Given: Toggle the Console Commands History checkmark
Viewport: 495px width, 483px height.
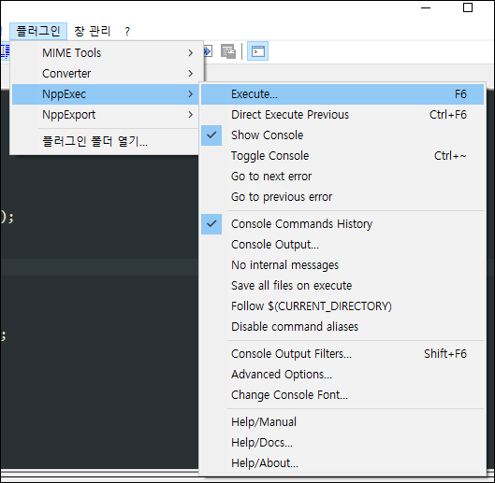Looking at the screenshot, I should click(211, 224).
